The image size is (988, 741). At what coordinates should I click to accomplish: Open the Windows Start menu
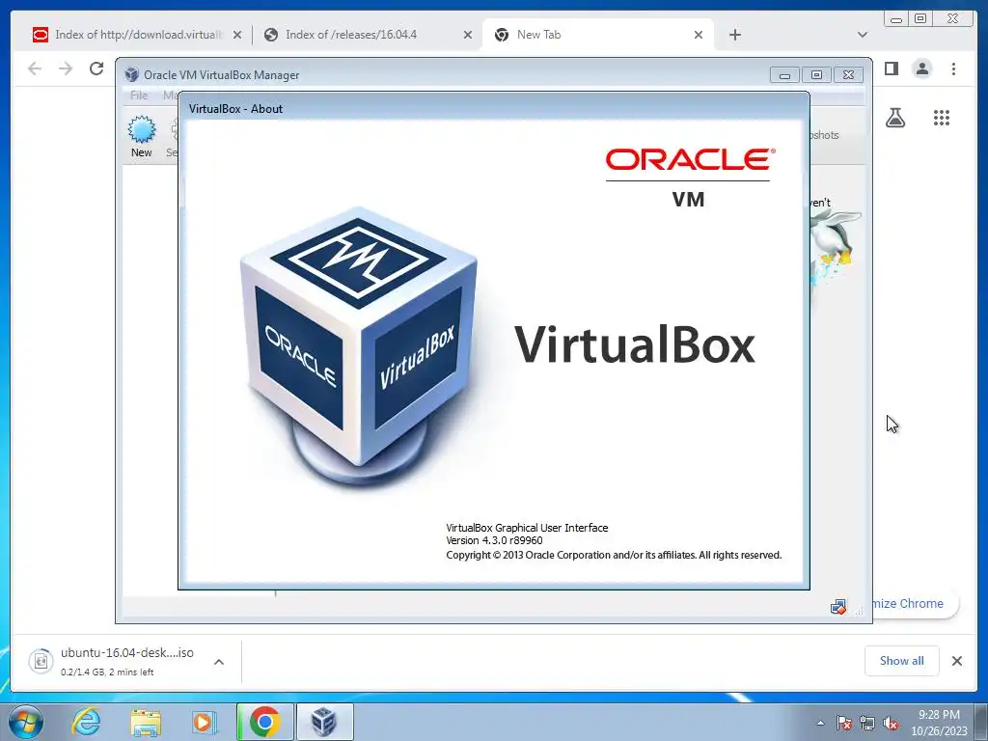[26, 722]
